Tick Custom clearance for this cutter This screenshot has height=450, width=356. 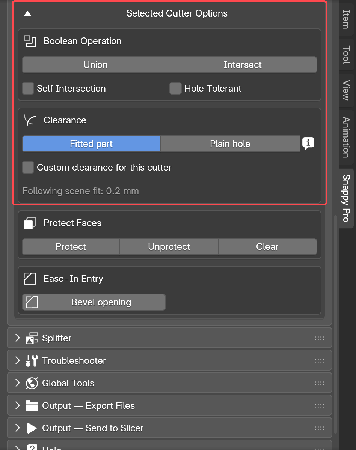(x=28, y=168)
